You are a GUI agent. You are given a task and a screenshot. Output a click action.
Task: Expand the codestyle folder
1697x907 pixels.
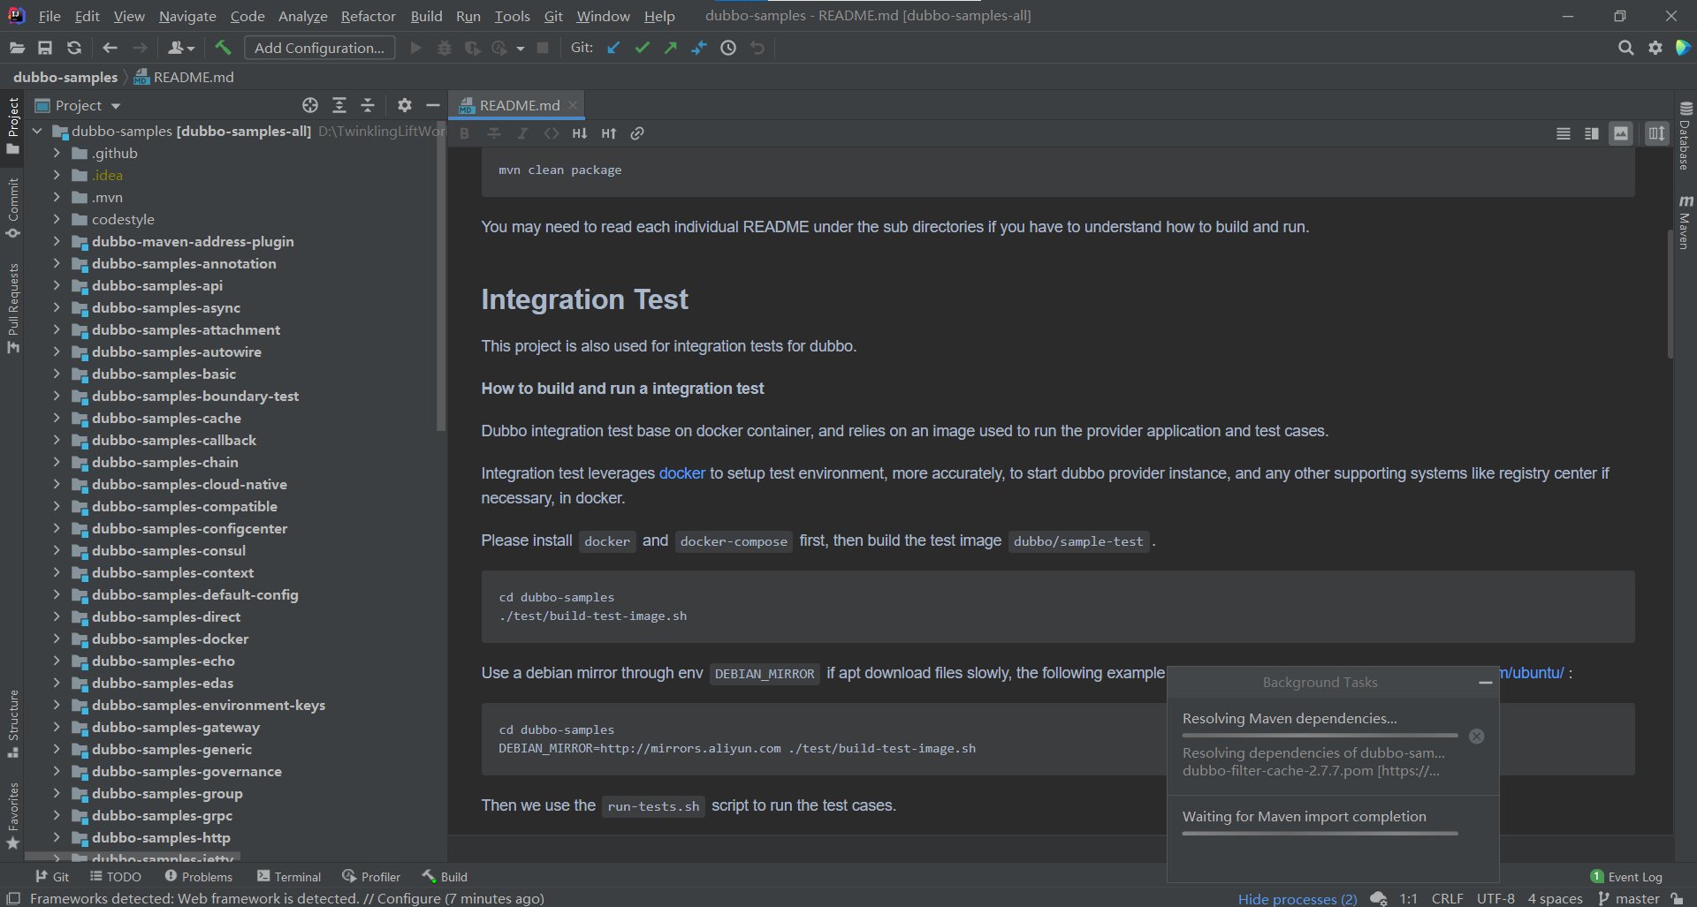(x=57, y=219)
